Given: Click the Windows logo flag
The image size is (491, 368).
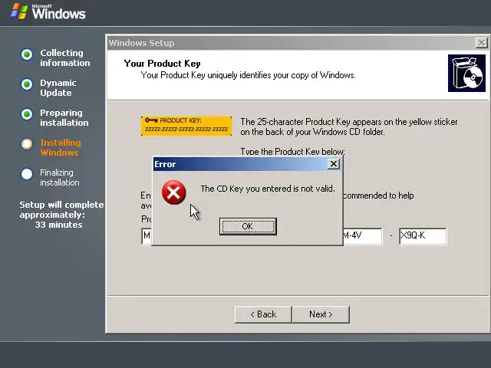Looking at the screenshot, I should 19,11.
